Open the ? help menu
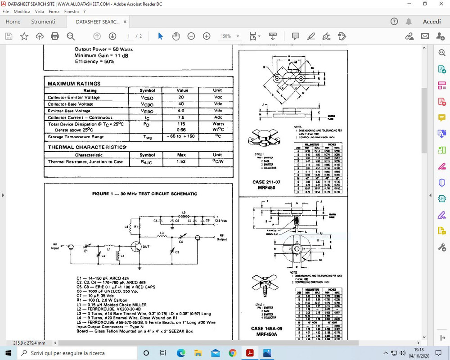Screen dimensions: 450x360 (x=85, y=12)
